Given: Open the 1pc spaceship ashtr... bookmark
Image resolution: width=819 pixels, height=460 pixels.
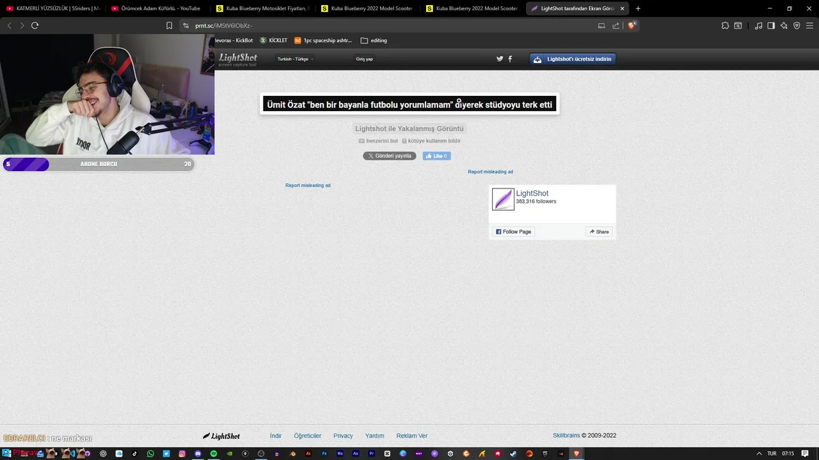Looking at the screenshot, I should pos(323,40).
